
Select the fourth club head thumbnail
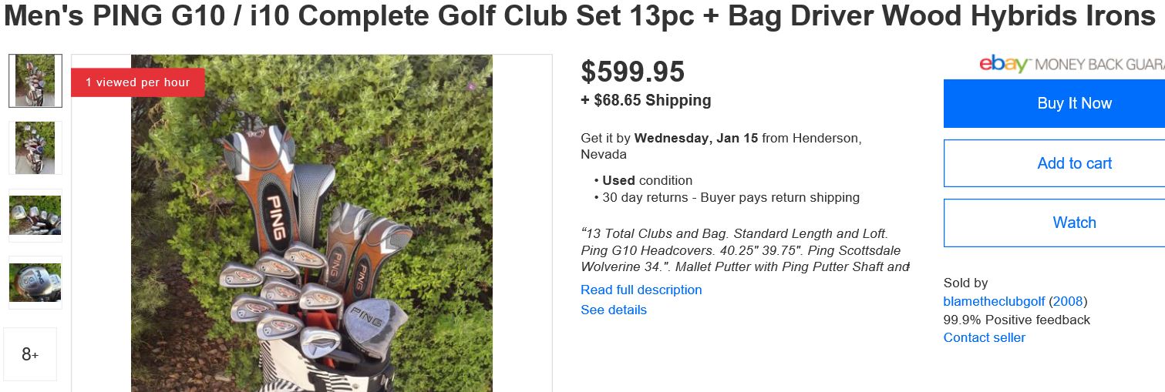pyautogui.click(x=35, y=283)
